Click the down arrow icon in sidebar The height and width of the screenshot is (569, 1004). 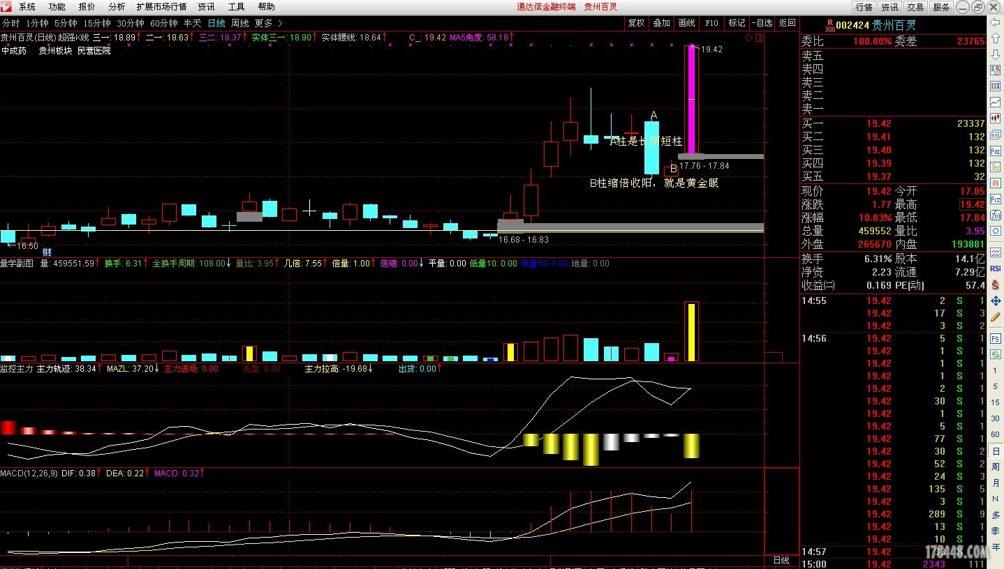995,54
